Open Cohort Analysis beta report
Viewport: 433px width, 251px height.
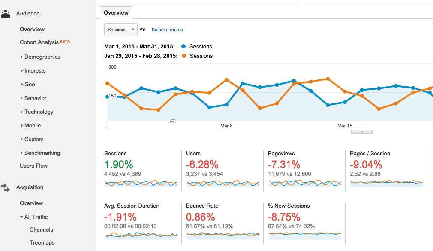(39, 42)
